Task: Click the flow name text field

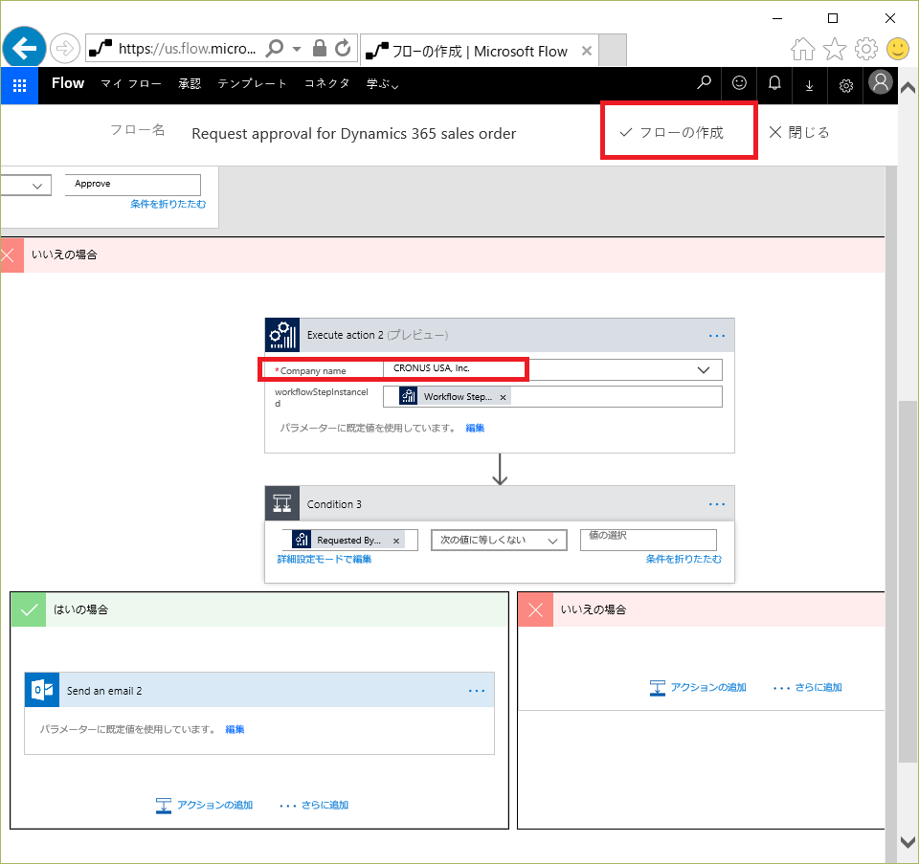Action: pyautogui.click(x=354, y=134)
